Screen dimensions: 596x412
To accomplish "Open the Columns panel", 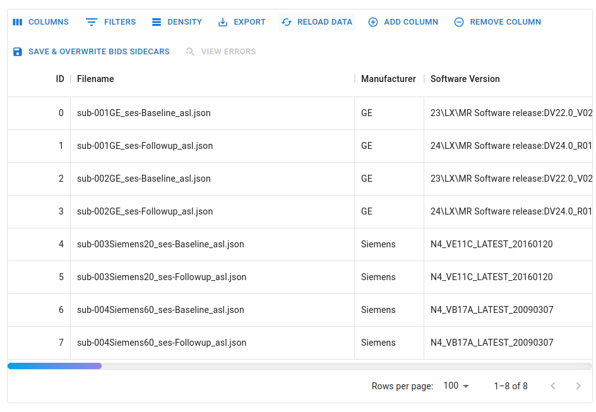I will coord(40,22).
